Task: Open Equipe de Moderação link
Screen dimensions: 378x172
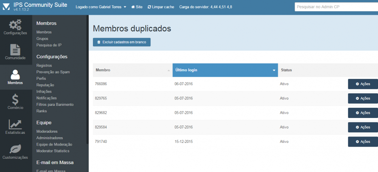Action: point(54,144)
